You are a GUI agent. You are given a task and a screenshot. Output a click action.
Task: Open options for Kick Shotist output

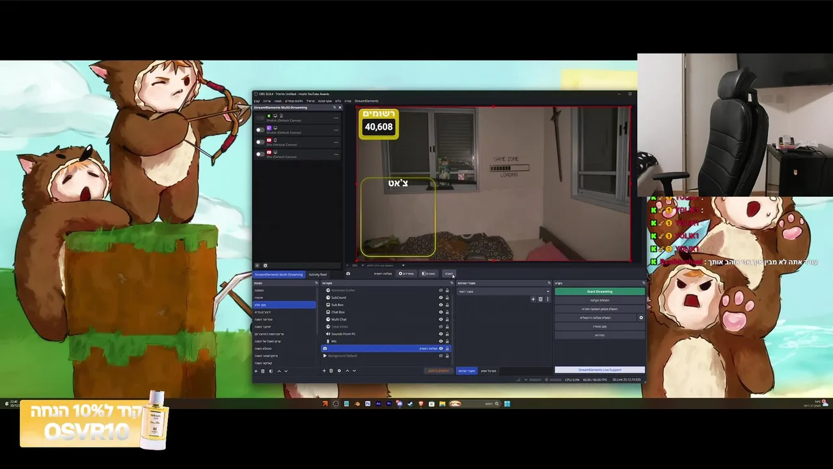pyautogui.click(x=336, y=118)
